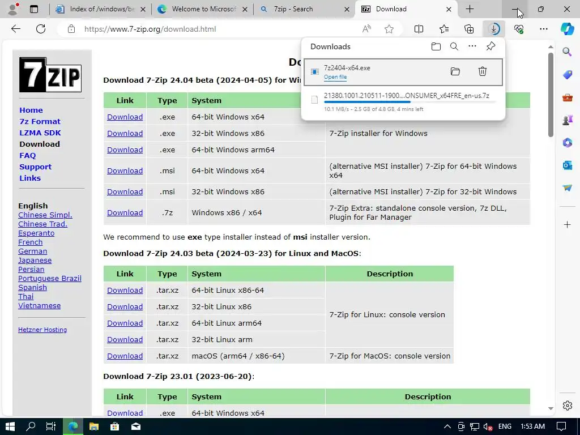Image resolution: width=580 pixels, height=435 pixels.
Task: Open Favorites list icon
Action: [x=444, y=29]
